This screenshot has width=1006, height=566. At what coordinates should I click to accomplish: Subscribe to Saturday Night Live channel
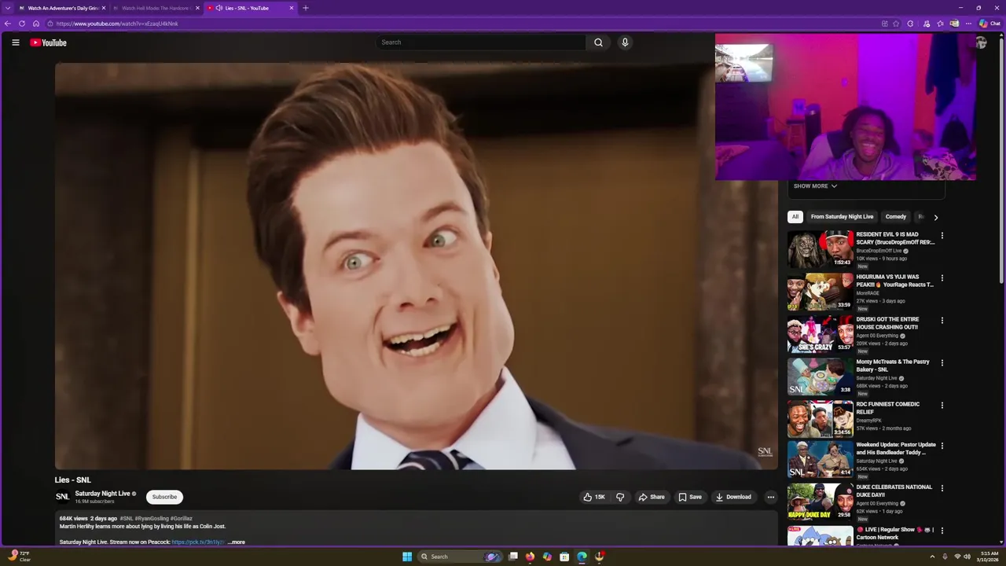(x=164, y=497)
